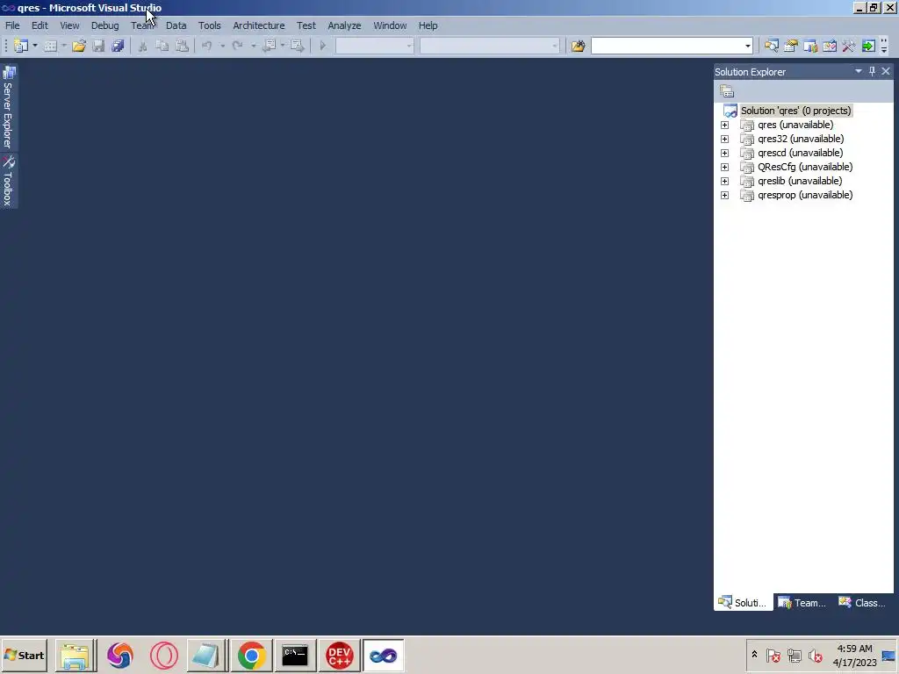Expand the QResCfg (unavailable) project node
This screenshot has width=899, height=674.
tap(724, 167)
